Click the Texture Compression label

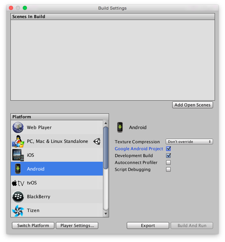pyautogui.click(x=137, y=142)
